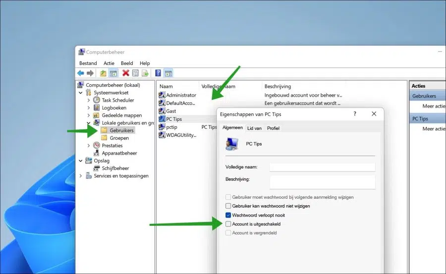The image size is (446, 274).
Task: Toggle the Action pane toolbar icon
Action: [168, 73]
